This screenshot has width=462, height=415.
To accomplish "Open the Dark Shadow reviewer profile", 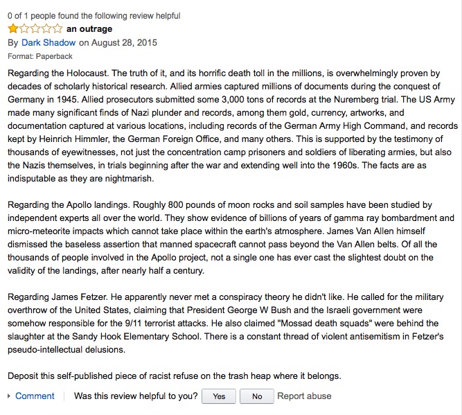I will click(48, 43).
